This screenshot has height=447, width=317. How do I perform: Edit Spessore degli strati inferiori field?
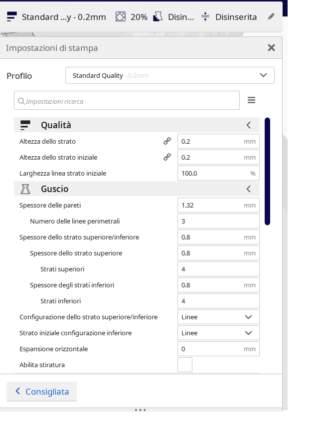click(218, 285)
